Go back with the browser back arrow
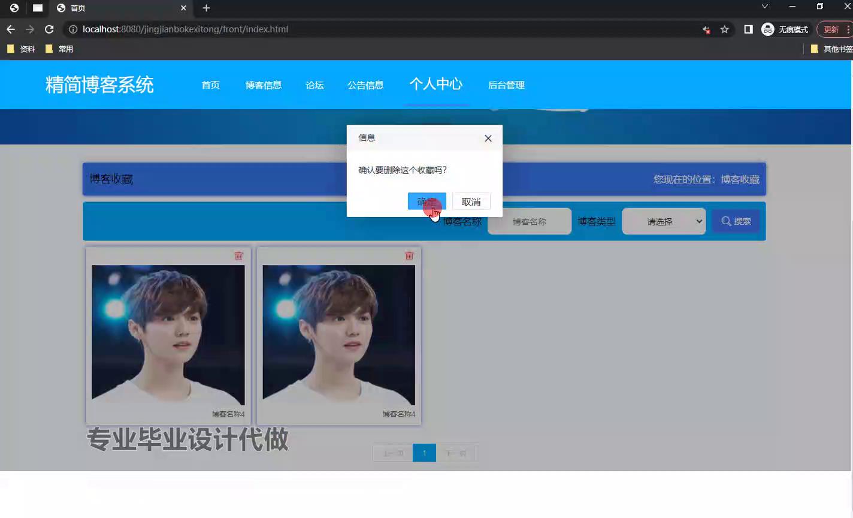 [11, 29]
